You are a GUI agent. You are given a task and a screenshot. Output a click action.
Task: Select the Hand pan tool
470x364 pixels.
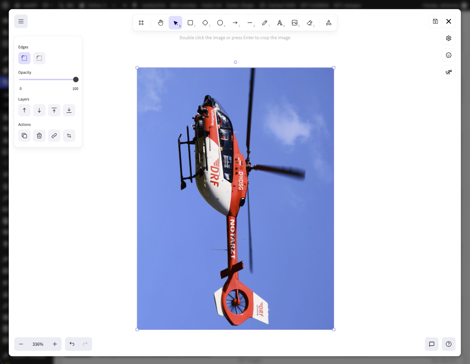tap(161, 23)
